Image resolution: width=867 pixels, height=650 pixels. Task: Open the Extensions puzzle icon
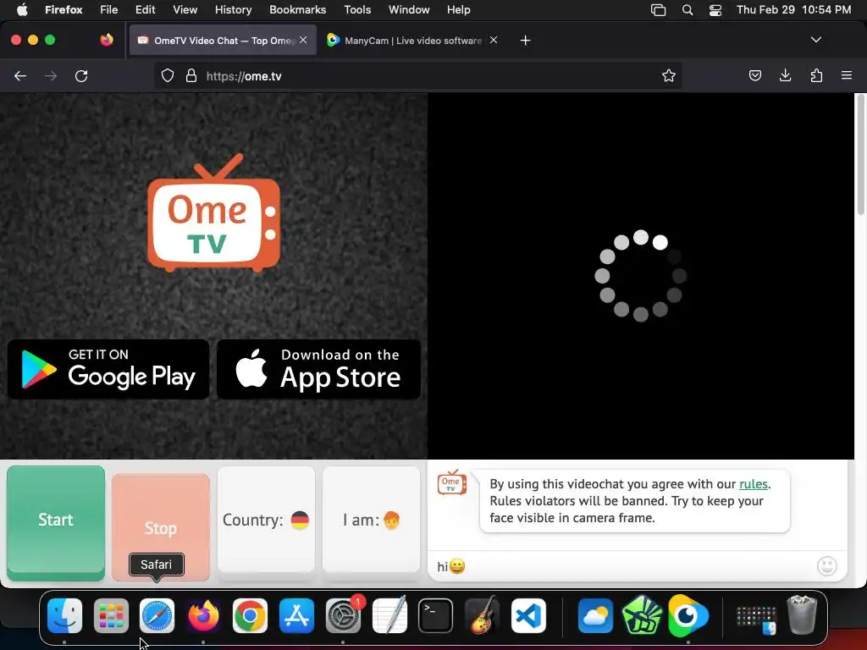[x=816, y=75]
